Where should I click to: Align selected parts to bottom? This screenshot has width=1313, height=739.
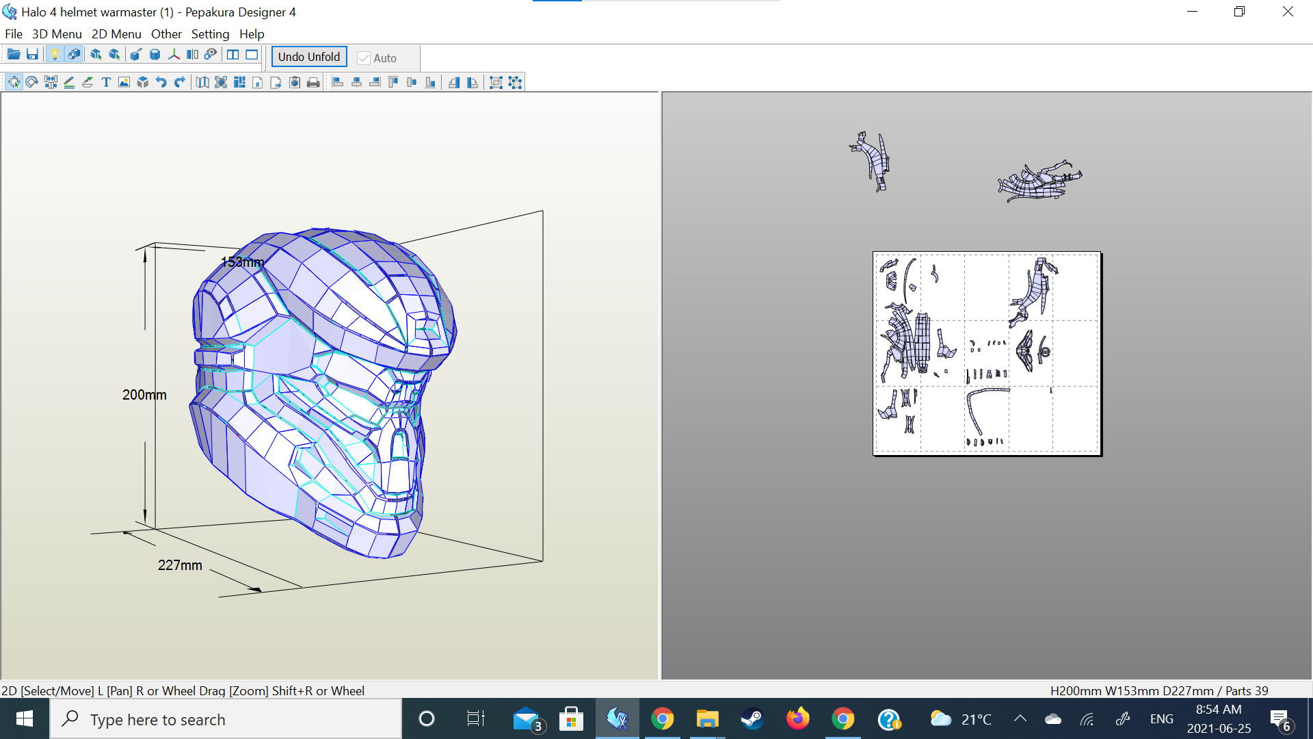430,82
